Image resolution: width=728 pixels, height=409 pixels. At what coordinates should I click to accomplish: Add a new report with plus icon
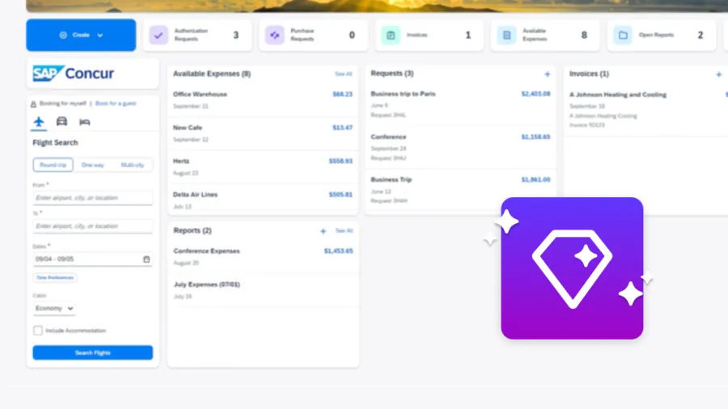(323, 231)
